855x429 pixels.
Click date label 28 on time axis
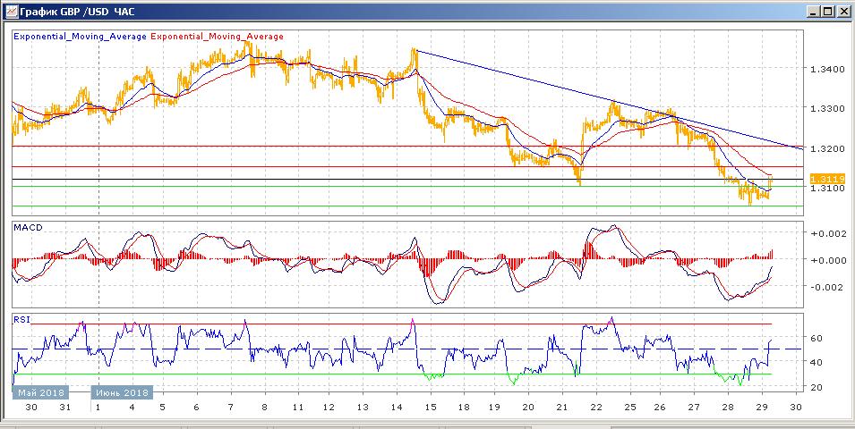coord(728,408)
